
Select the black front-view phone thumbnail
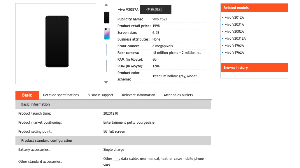[x=107, y=17]
